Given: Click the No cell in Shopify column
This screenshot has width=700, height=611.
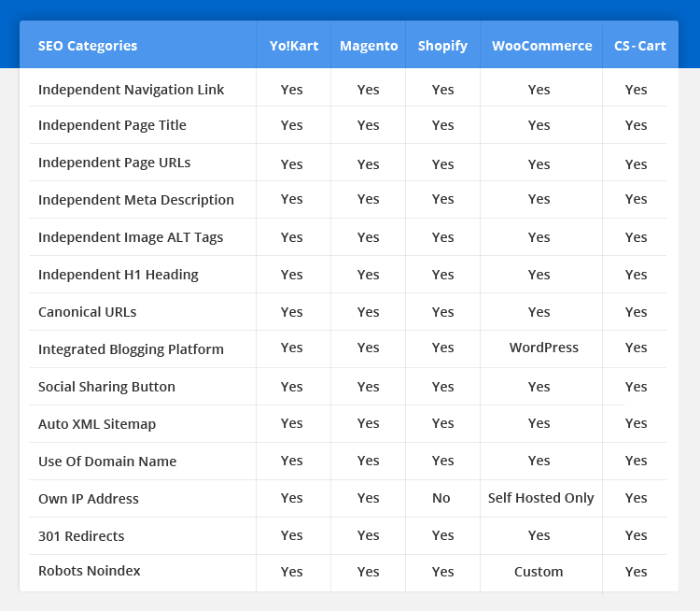Looking at the screenshot, I should coord(441,498).
